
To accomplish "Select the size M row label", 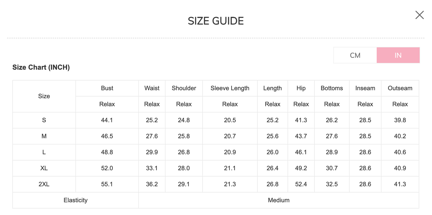I will 44,136.
